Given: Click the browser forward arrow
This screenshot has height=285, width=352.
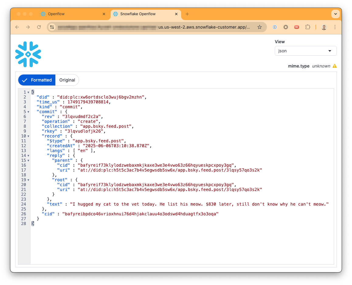Looking at the screenshot, I should tap(28, 27).
